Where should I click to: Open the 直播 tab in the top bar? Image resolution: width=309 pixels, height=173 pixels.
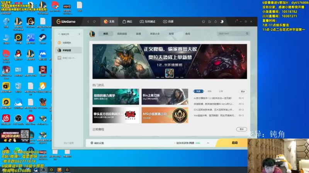coord(168,22)
